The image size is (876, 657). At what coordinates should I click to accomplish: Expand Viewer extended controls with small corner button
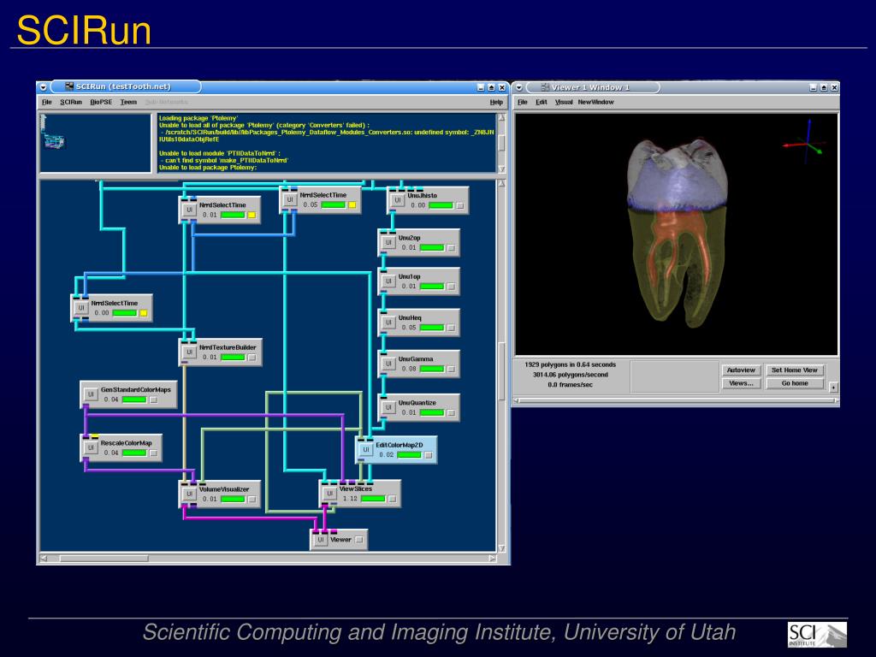point(833,388)
